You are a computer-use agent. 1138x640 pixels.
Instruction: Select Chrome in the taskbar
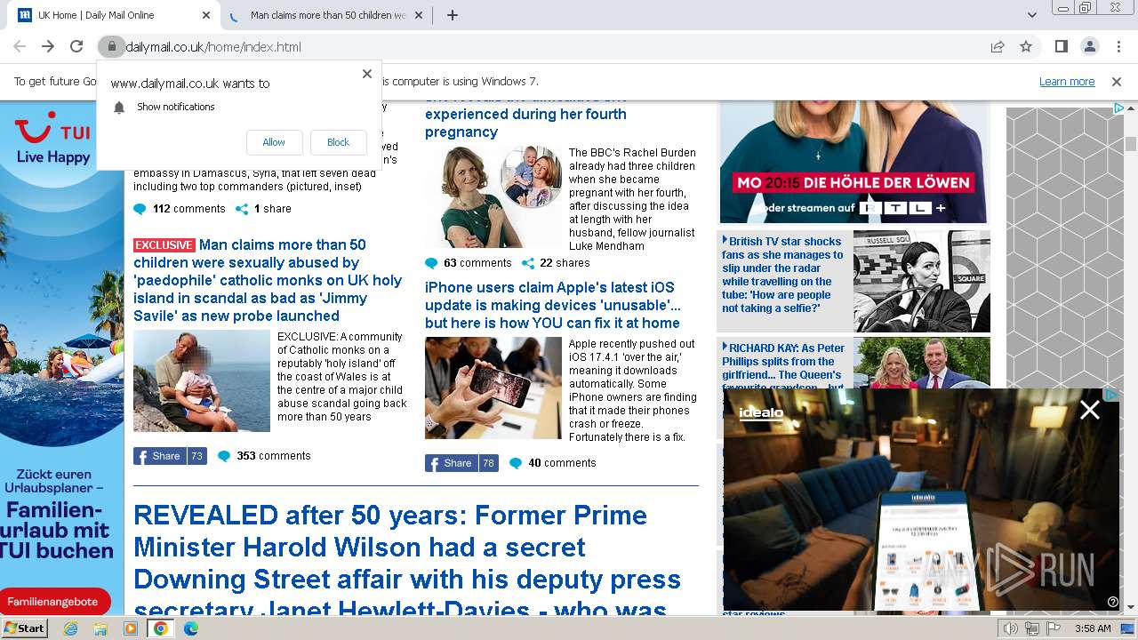click(160, 628)
